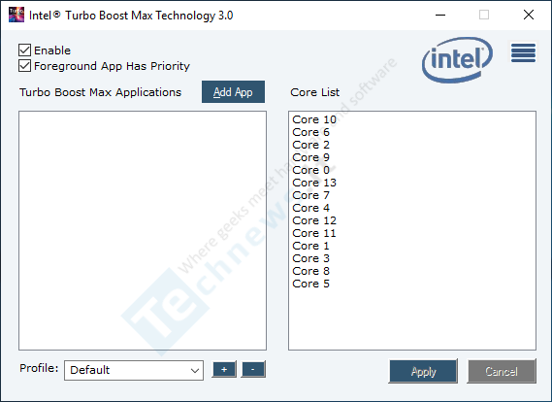Select Core 11 in the Core List
552x402 pixels.
(x=314, y=233)
